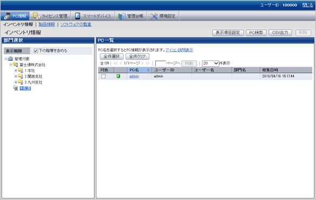Select 富士通株式会社 in the tree
Screen dimensions: 316x200
tap(32, 65)
